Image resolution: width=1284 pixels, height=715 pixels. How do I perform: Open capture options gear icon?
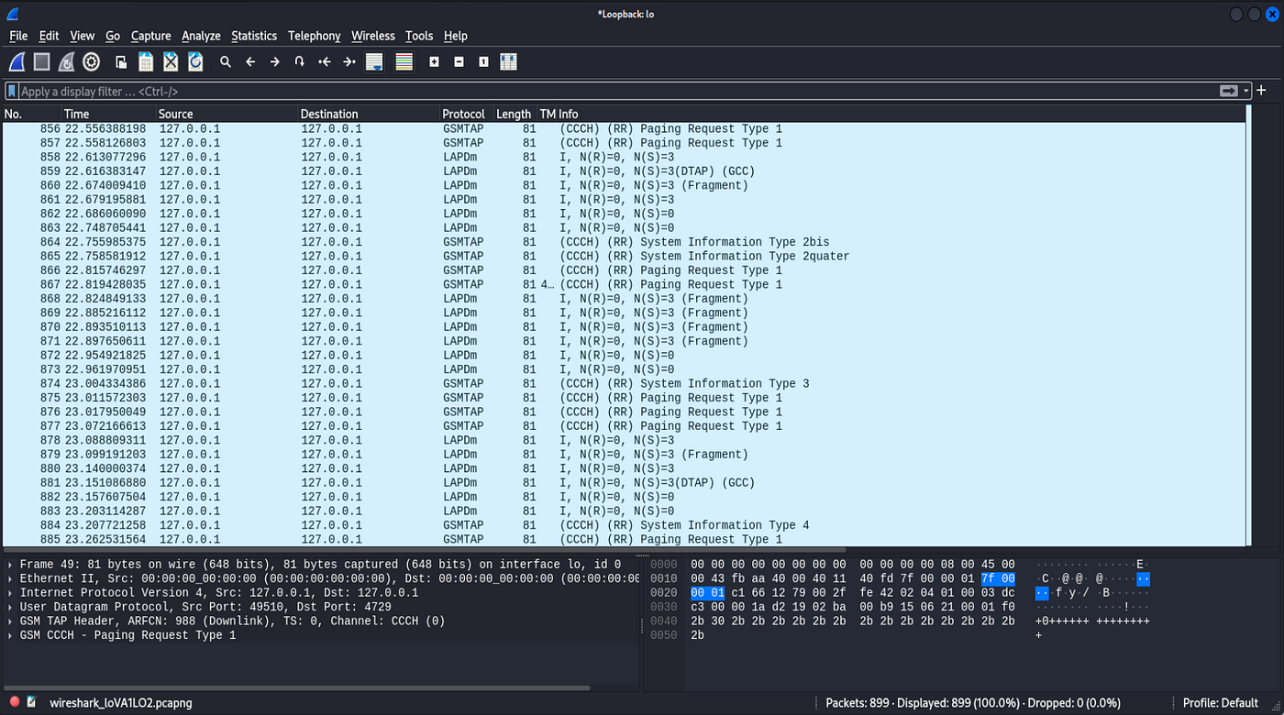click(x=91, y=61)
